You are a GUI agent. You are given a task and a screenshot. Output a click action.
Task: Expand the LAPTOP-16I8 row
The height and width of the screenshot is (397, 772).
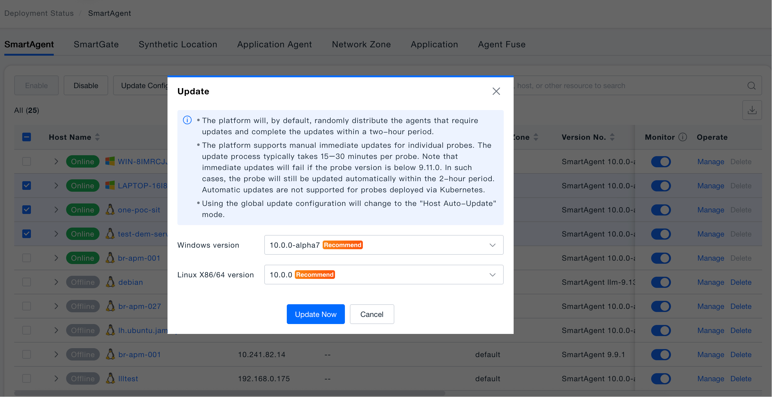(56, 185)
